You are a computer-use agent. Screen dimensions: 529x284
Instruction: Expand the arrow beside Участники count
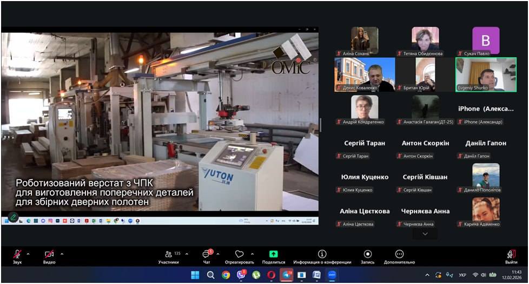[x=187, y=254]
